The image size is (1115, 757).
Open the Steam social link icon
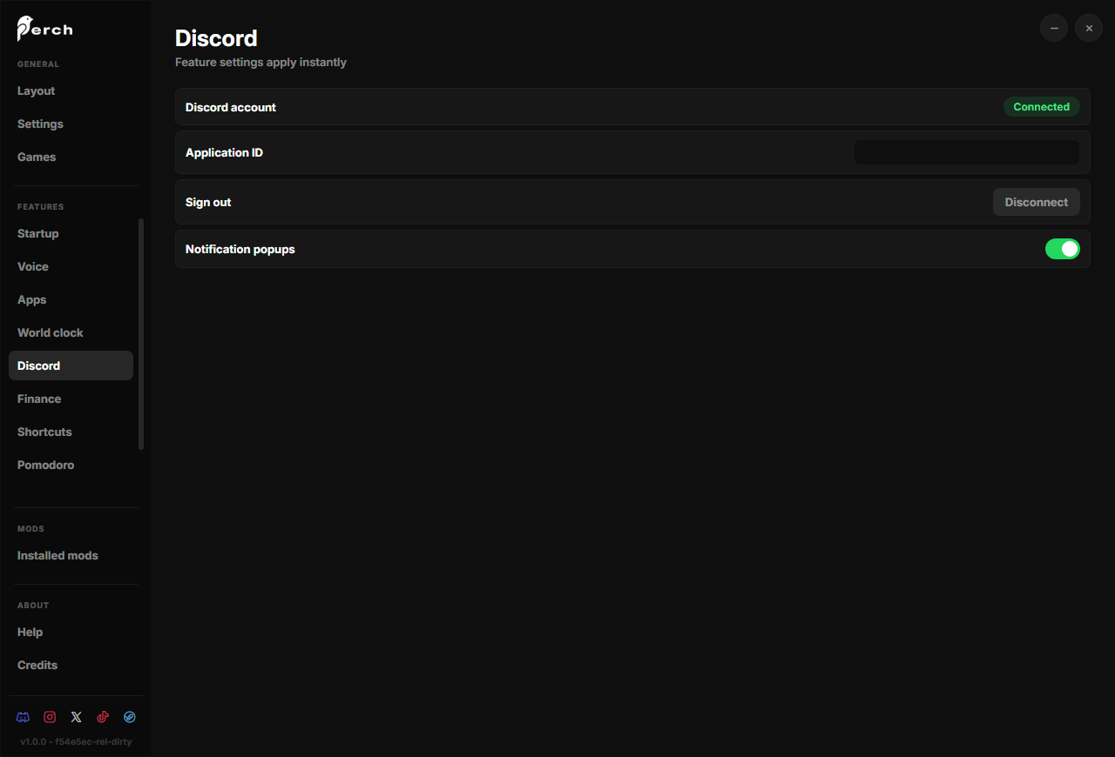click(x=129, y=717)
